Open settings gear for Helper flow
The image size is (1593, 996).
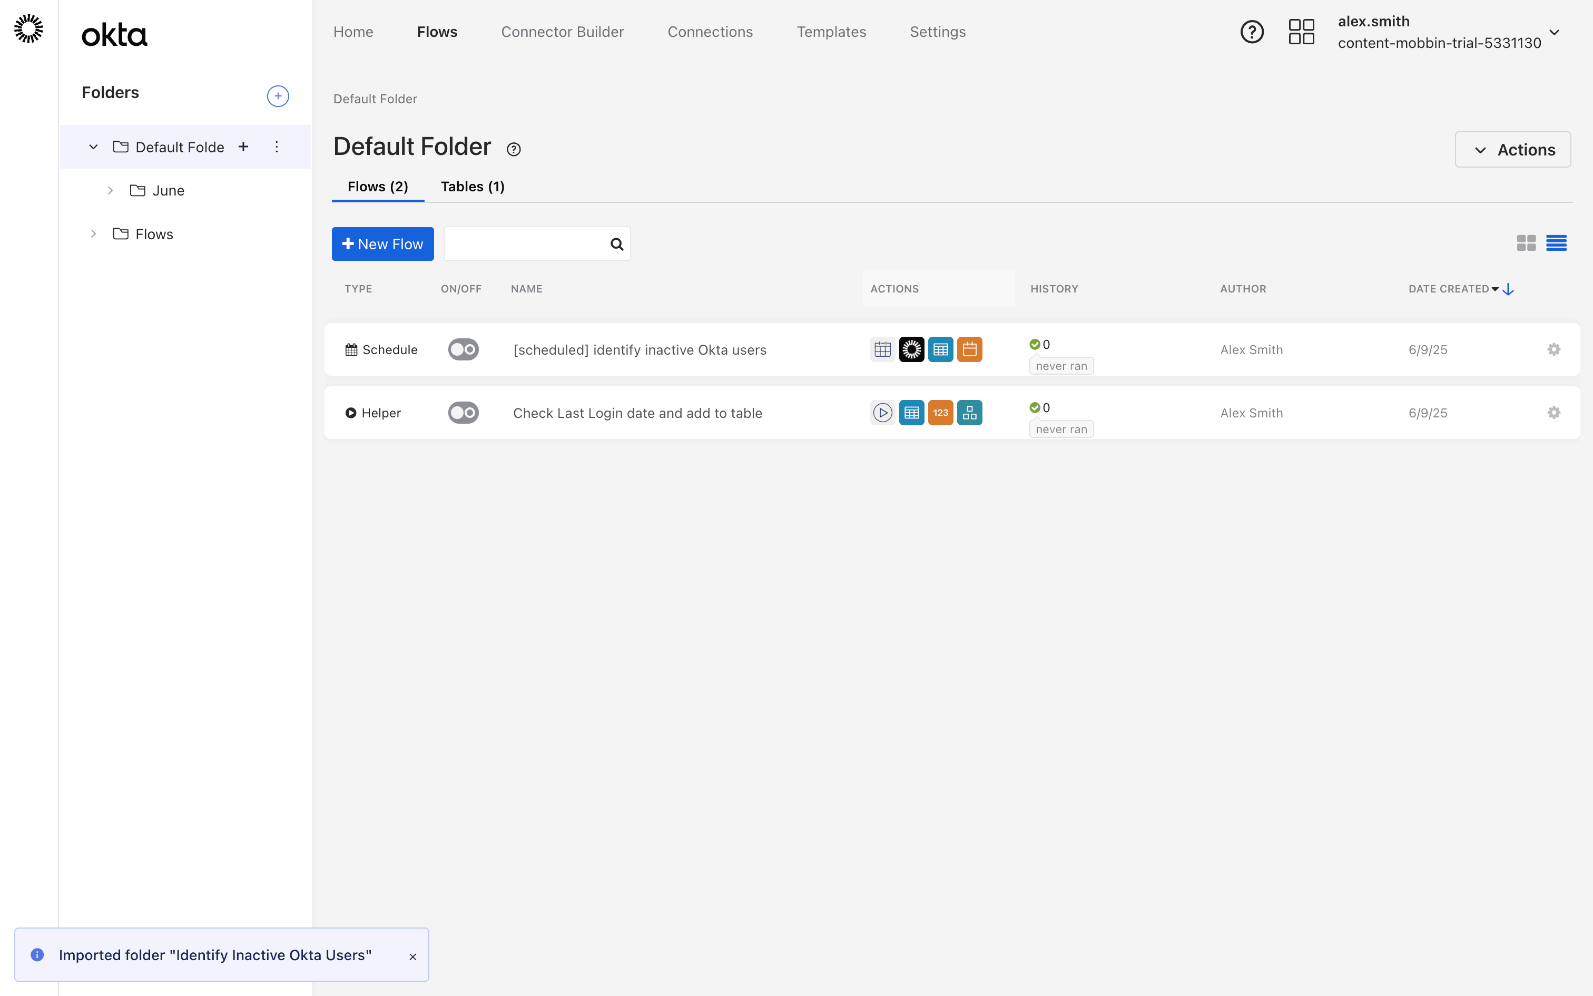click(1553, 412)
